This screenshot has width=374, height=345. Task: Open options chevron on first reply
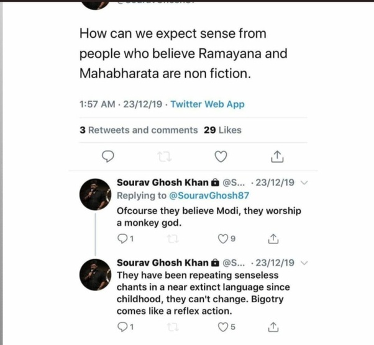[304, 182]
